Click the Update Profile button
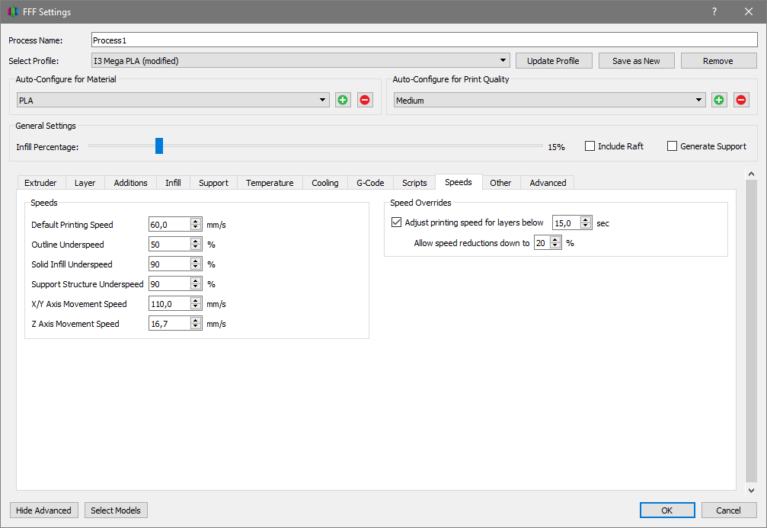767x528 pixels. tap(553, 61)
